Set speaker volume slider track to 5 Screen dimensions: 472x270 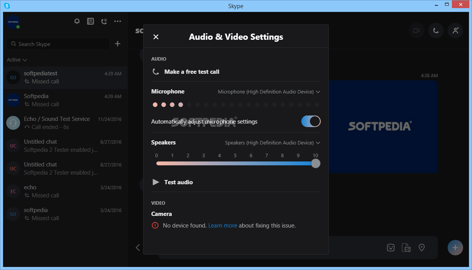[x=235, y=163]
